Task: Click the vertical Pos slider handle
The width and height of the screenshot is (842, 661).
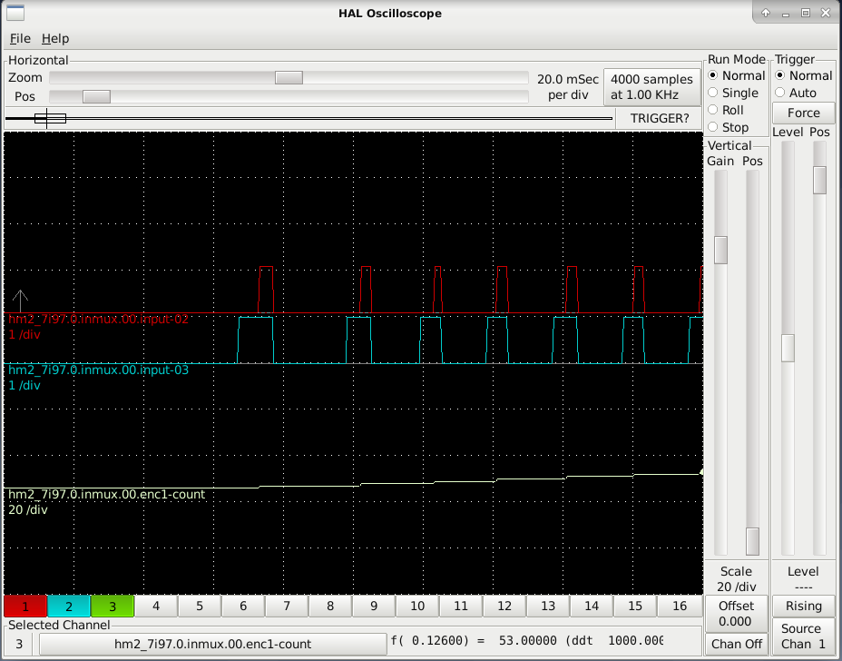Action: pyautogui.click(x=753, y=541)
